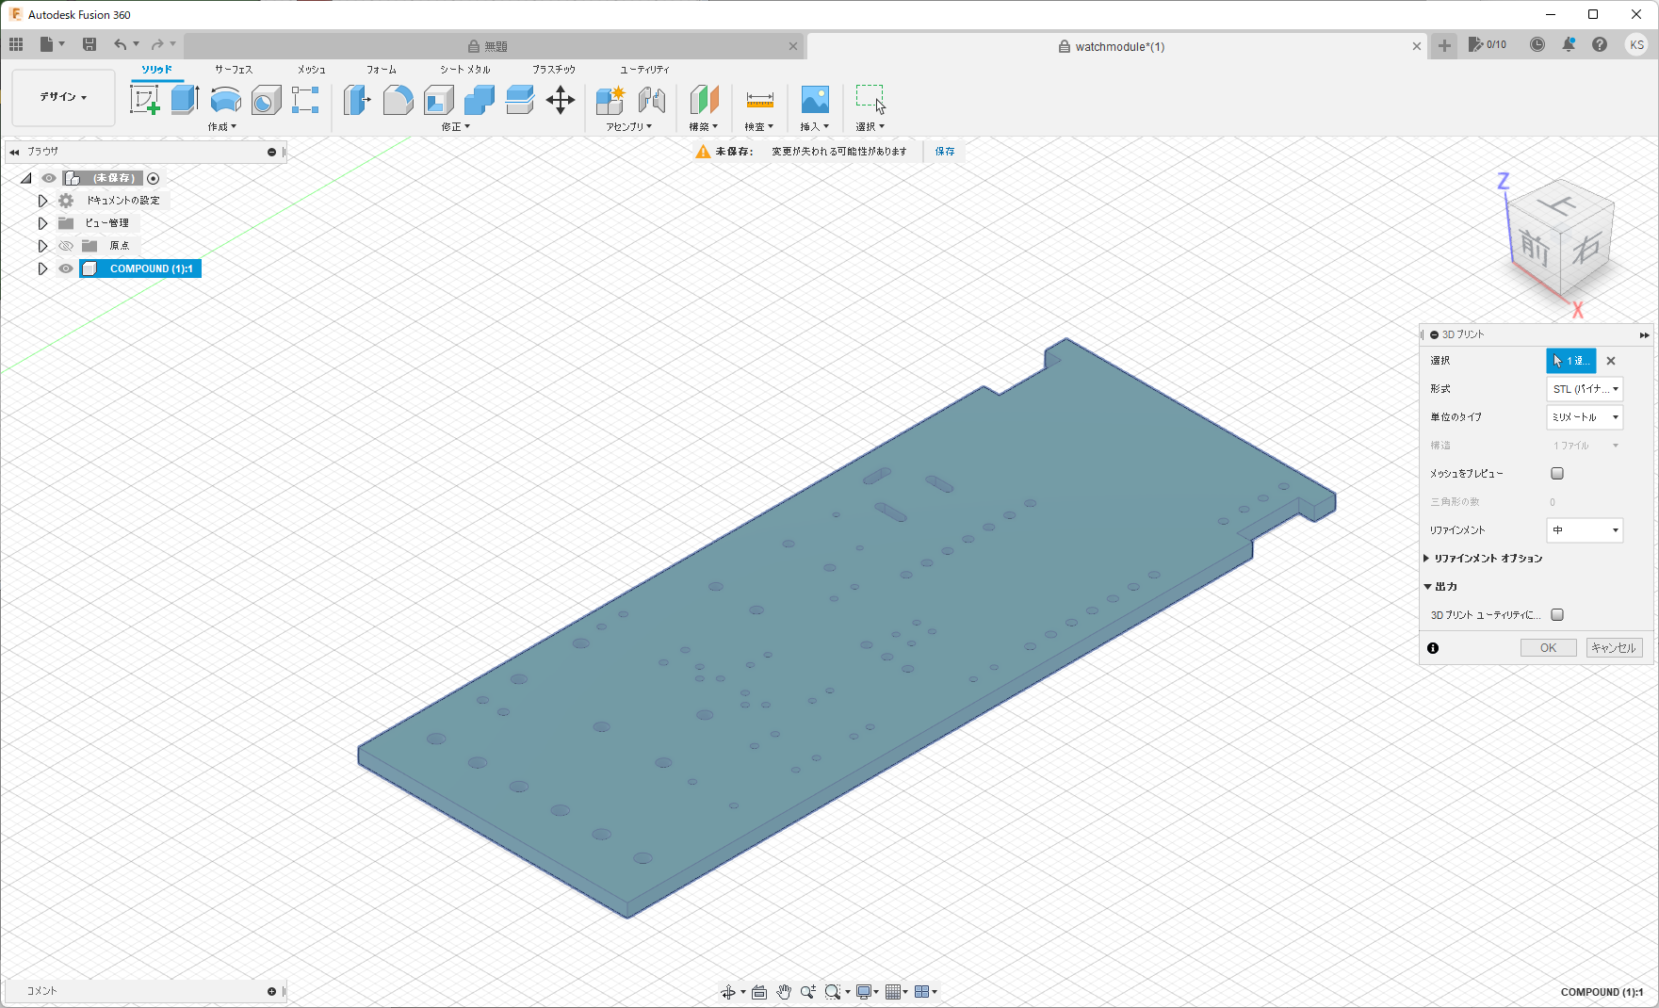Click the 保存 link in unsaved warning
Screen dimensions: 1659x1008
945,152
